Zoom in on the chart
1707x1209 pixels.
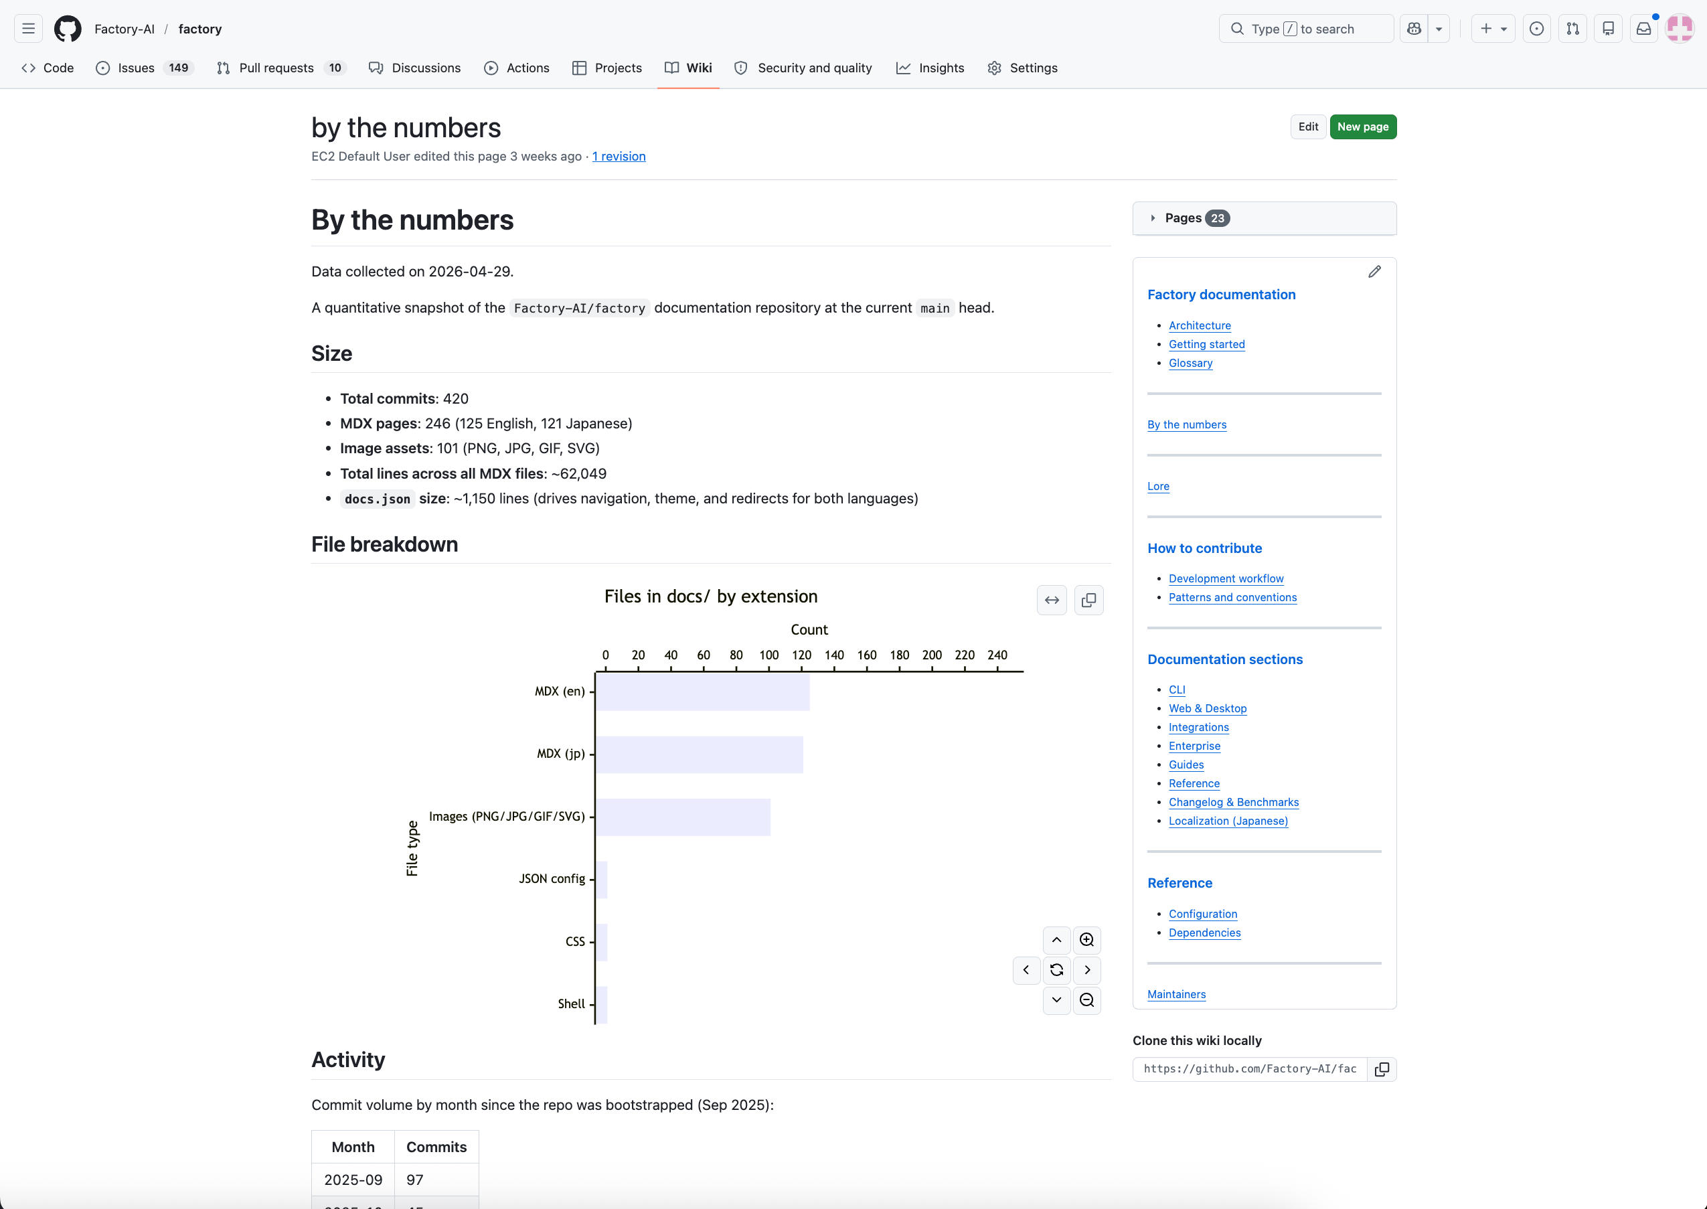coord(1087,941)
